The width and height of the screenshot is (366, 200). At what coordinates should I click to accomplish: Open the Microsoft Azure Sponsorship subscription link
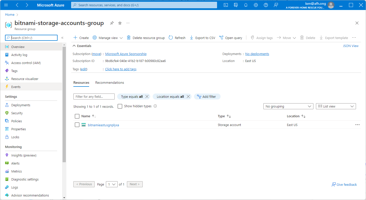tap(126, 54)
